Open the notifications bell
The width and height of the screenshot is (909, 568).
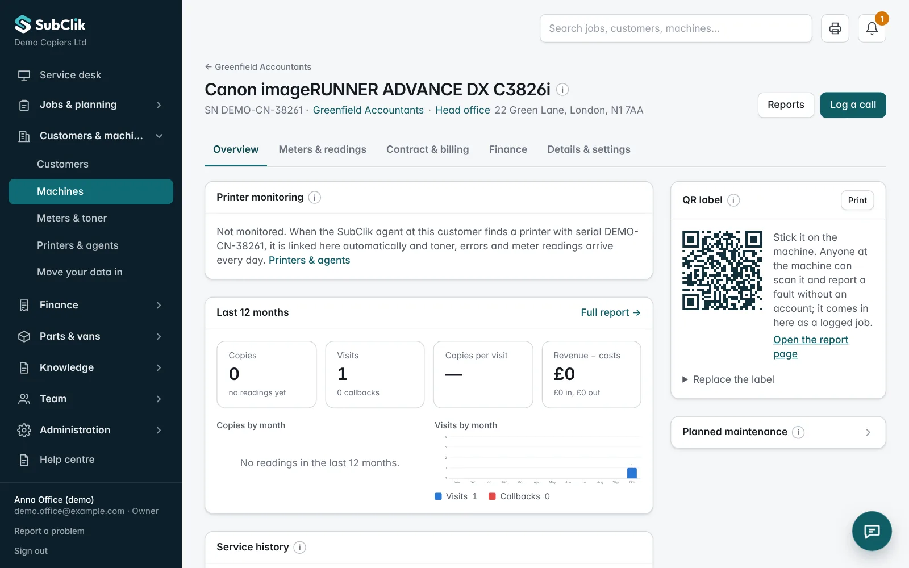[x=872, y=28]
